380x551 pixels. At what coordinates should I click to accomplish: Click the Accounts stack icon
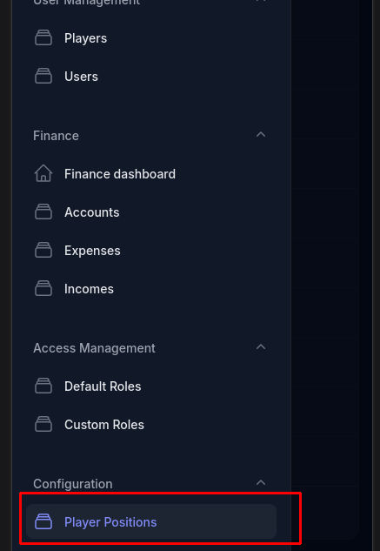tap(43, 212)
